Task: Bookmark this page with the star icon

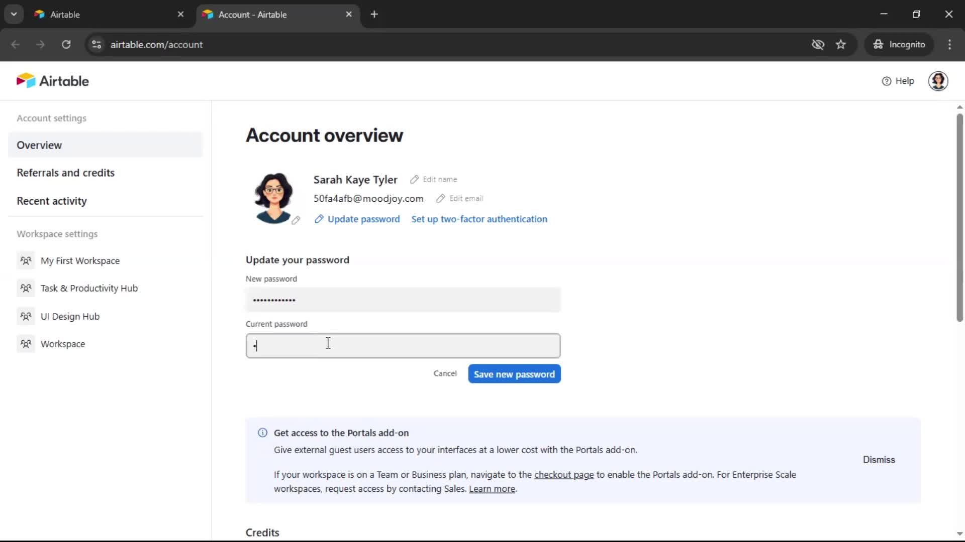Action: pyautogui.click(x=841, y=44)
